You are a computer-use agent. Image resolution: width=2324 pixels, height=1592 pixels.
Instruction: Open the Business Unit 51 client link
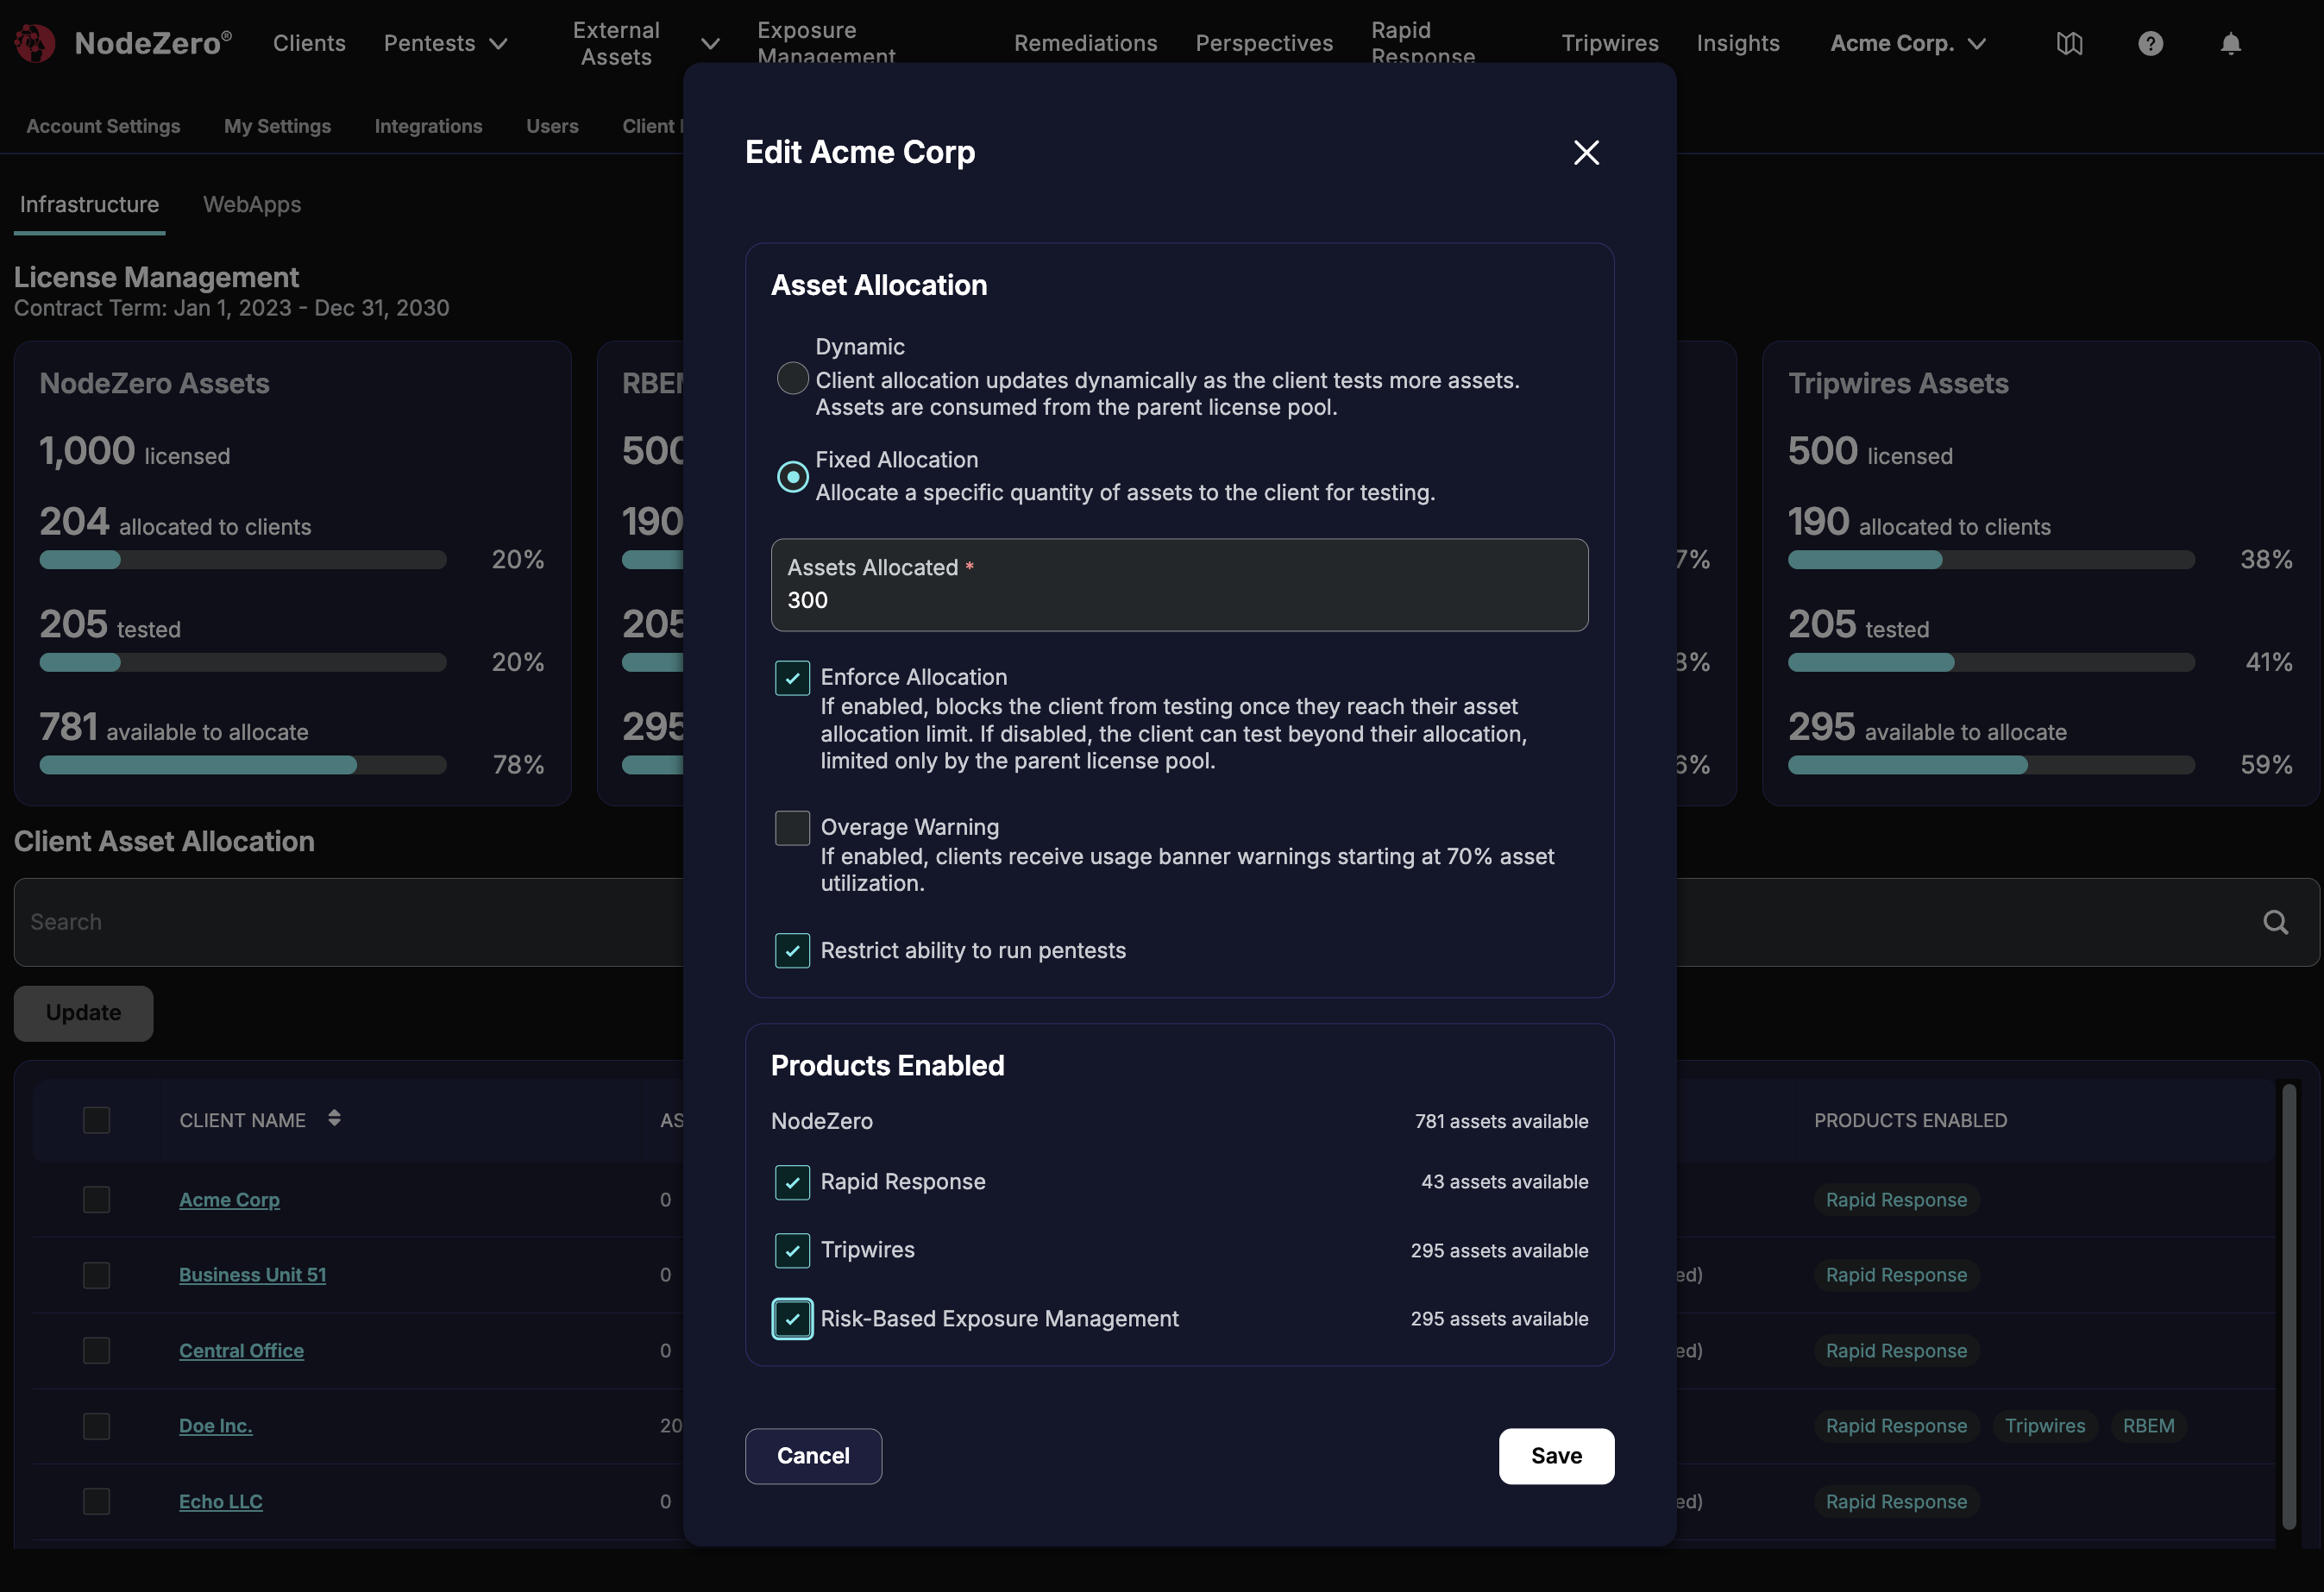(x=252, y=1275)
